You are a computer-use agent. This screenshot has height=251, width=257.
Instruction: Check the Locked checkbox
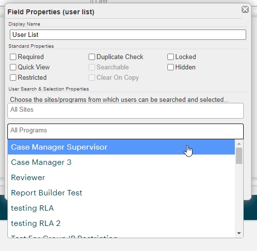click(170, 57)
